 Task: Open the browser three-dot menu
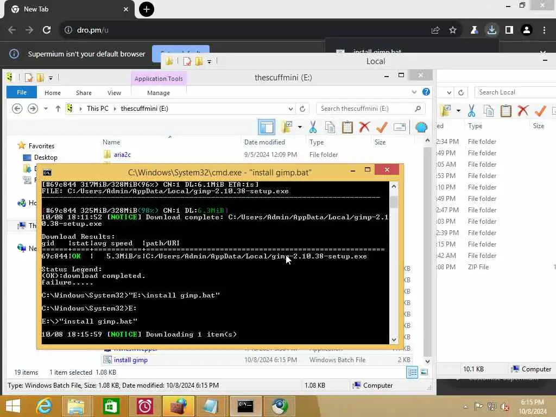(544, 30)
